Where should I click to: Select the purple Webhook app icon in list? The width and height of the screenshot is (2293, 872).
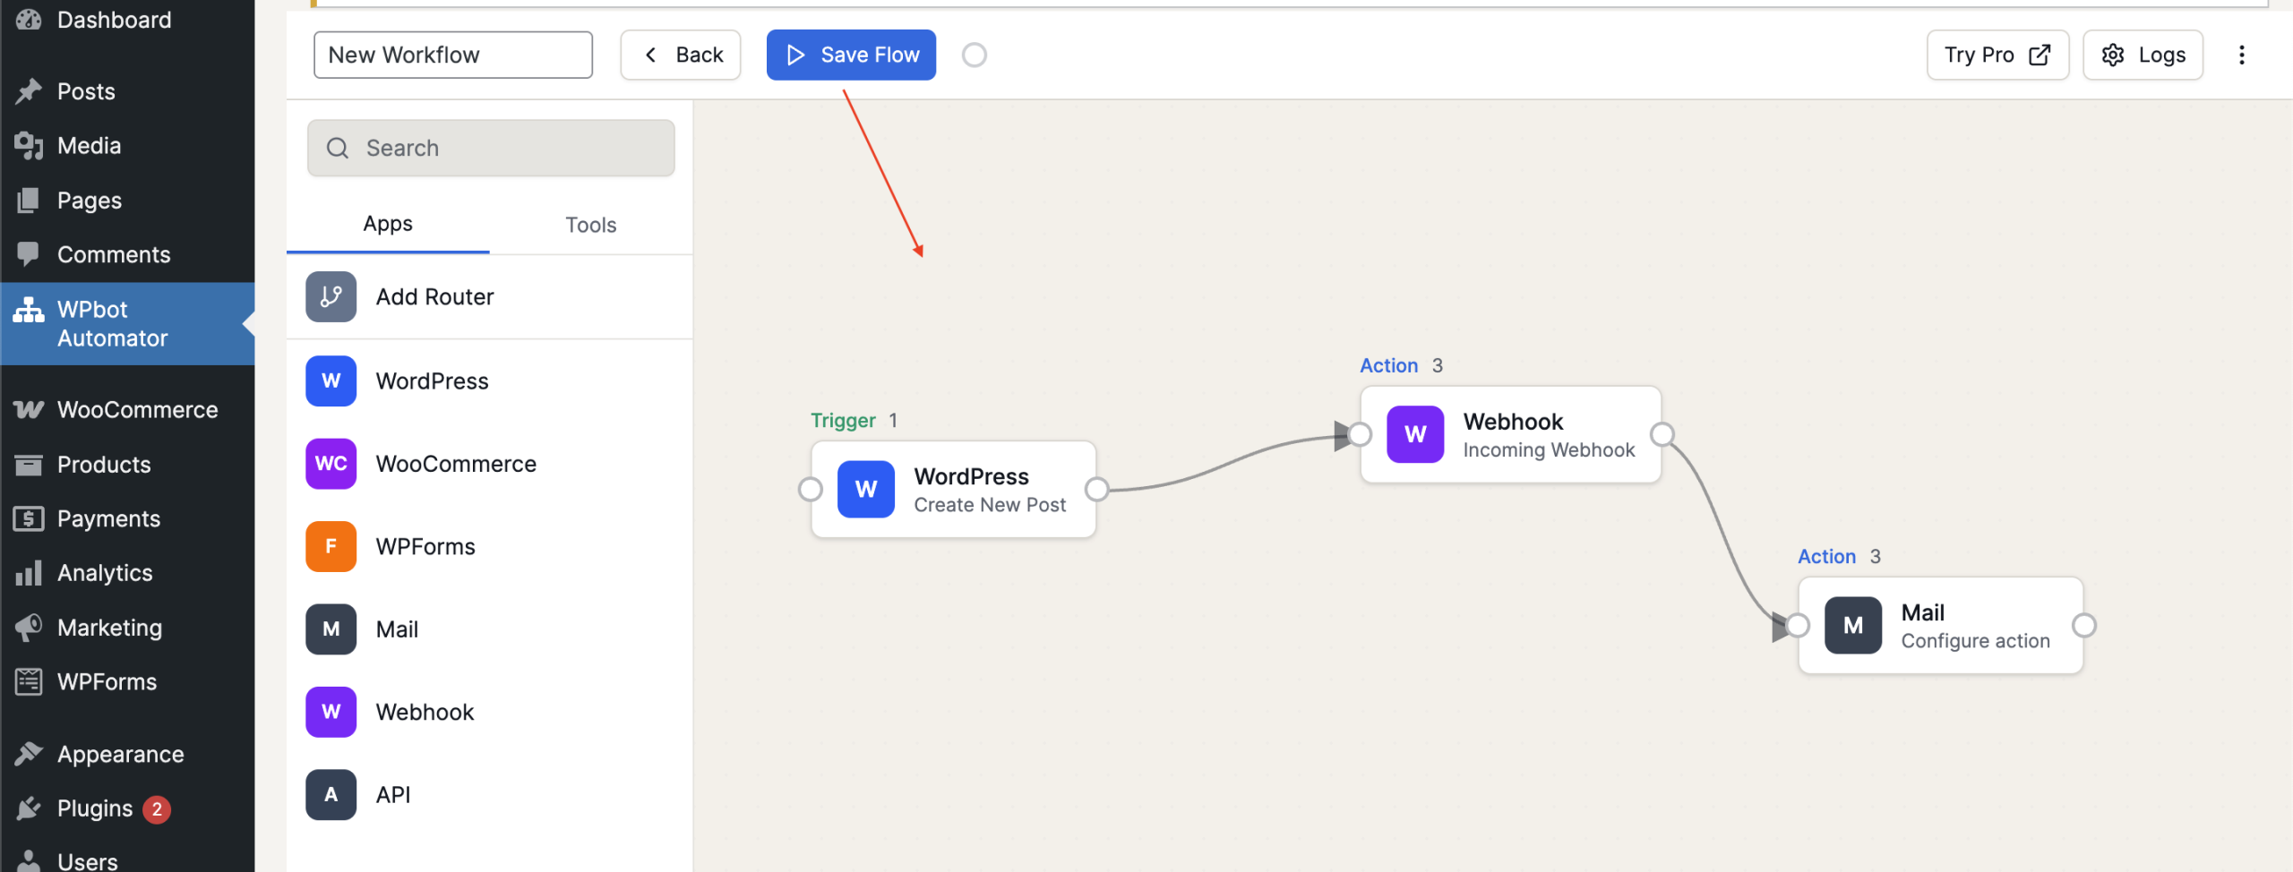coord(331,712)
